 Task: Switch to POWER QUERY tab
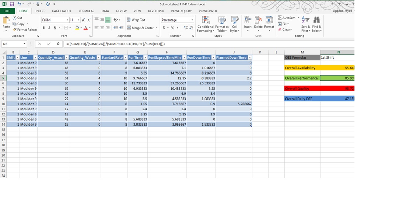coord(182,11)
